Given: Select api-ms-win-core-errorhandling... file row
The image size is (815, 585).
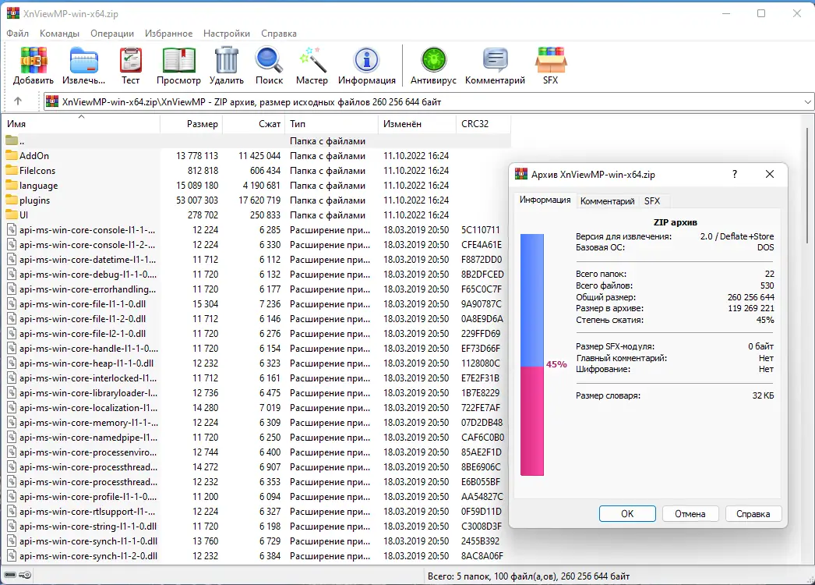Looking at the screenshot, I should click(x=257, y=289).
